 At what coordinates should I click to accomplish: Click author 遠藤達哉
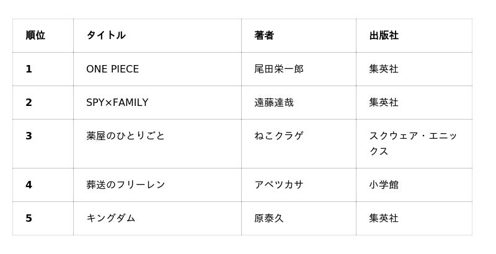click(274, 102)
